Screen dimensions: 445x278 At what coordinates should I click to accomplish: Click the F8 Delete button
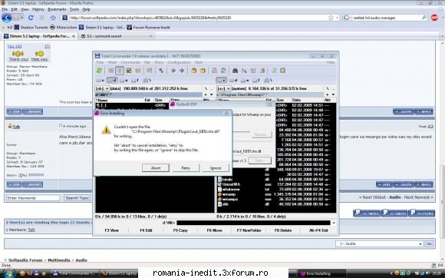coord(283,230)
